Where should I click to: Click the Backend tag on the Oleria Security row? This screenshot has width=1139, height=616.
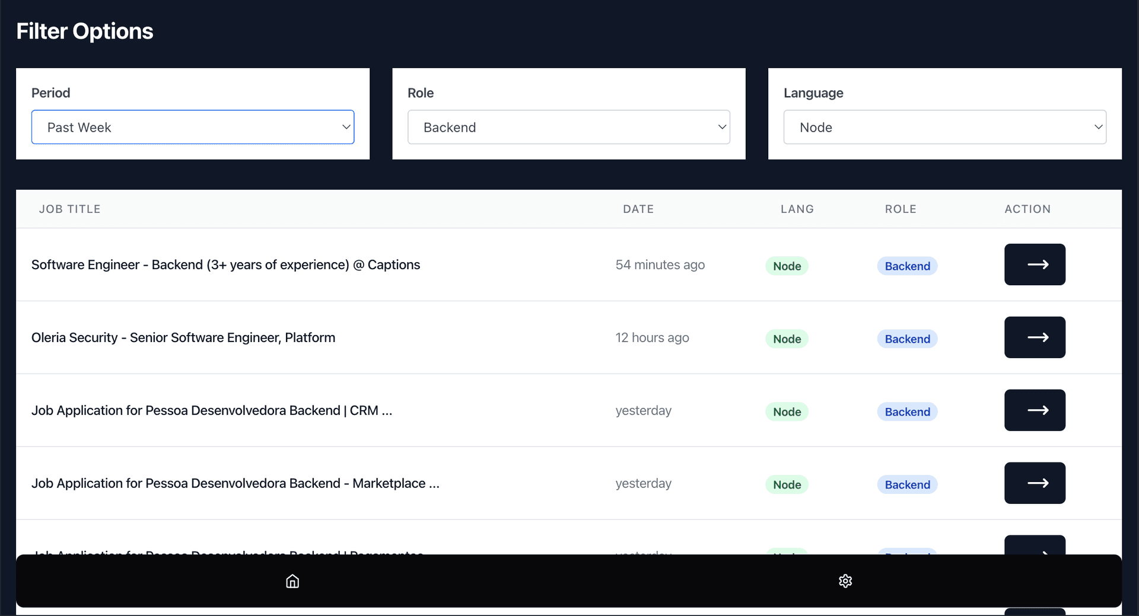point(907,339)
